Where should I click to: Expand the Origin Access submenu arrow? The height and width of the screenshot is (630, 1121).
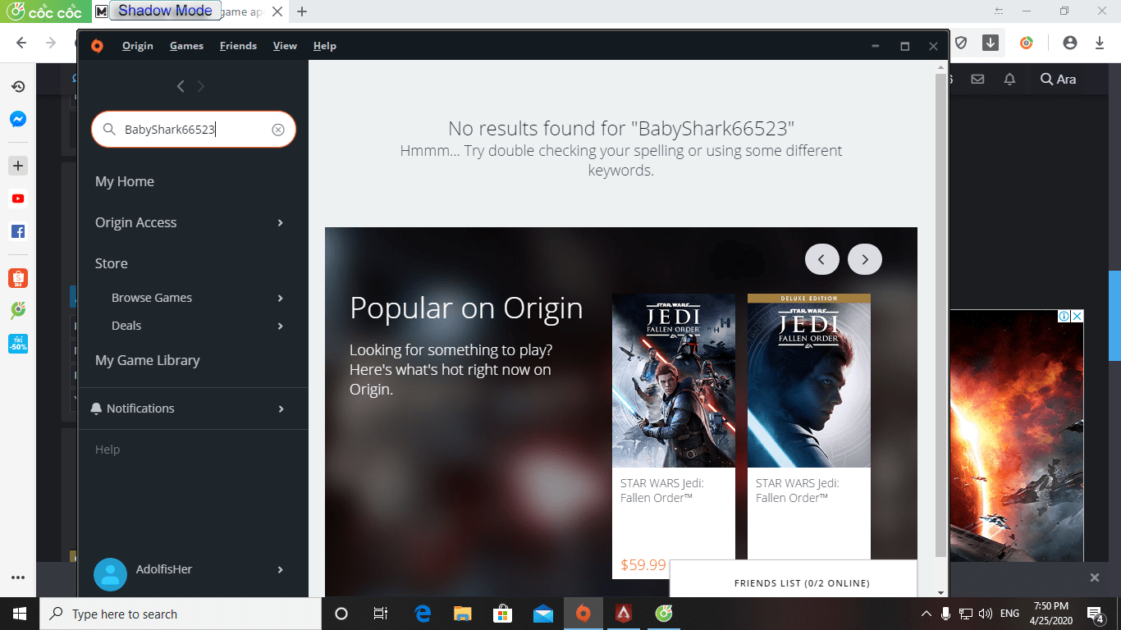281,222
